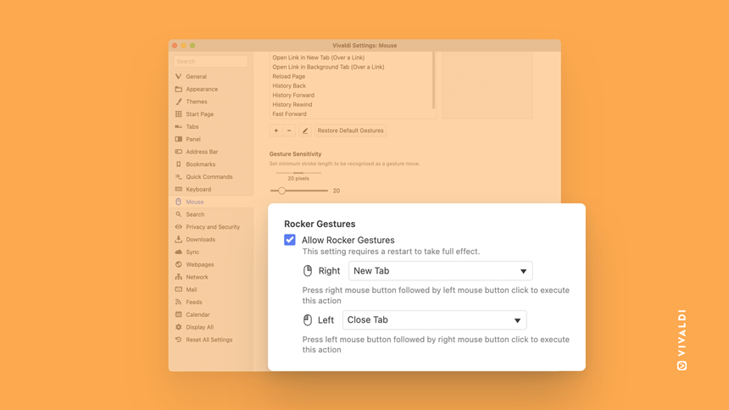This screenshot has width=729, height=410.
Task: Click the Vivaldi logo watermark
Action: pyautogui.click(x=682, y=340)
